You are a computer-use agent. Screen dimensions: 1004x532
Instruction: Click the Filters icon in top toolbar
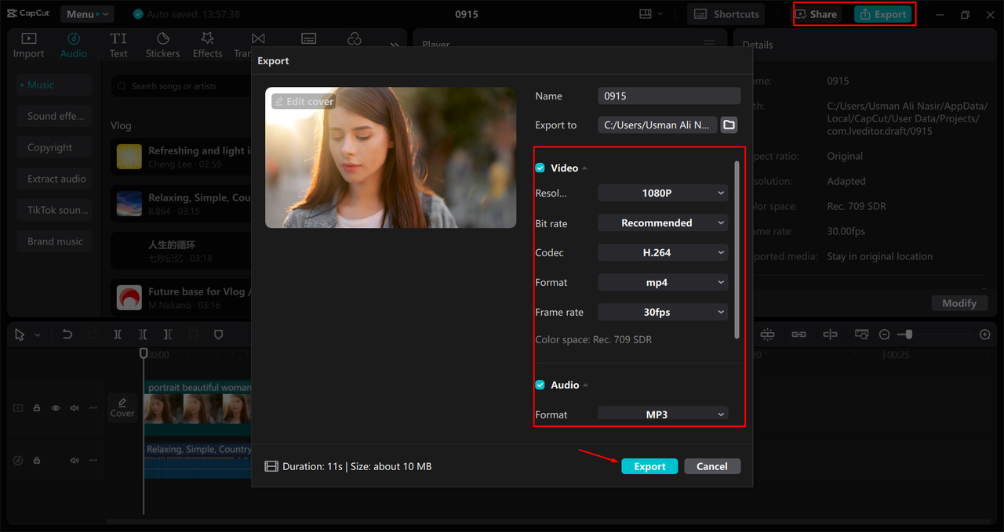pyautogui.click(x=355, y=38)
